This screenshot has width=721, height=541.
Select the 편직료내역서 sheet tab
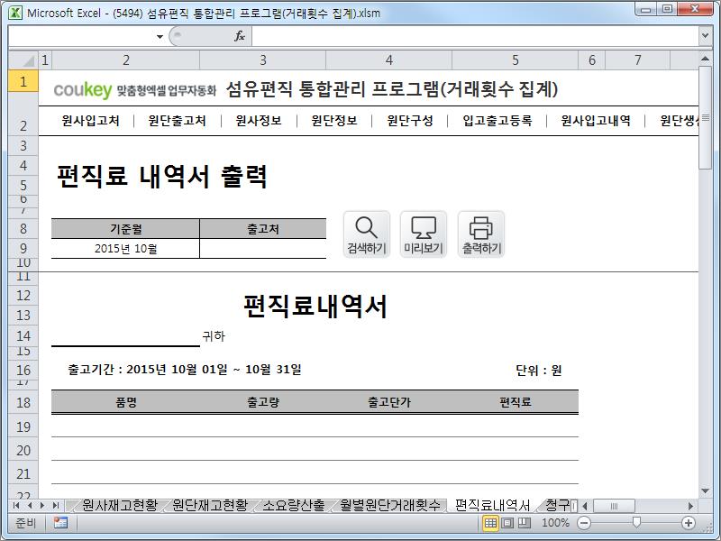click(x=492, y=506)
